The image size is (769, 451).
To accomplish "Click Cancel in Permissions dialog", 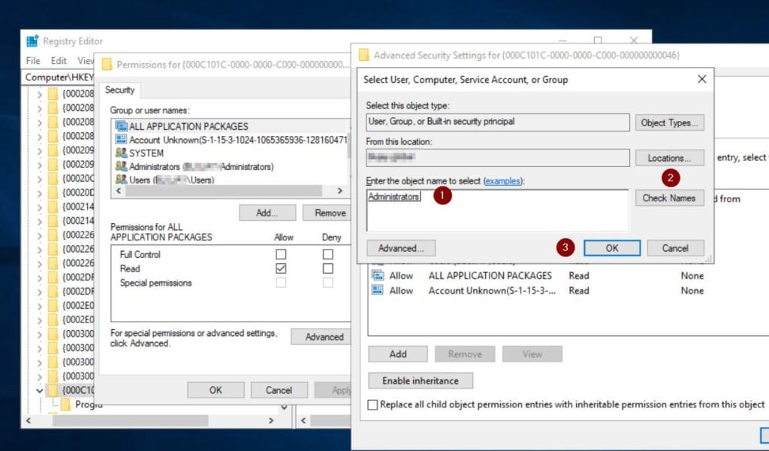I will (279, 390).
